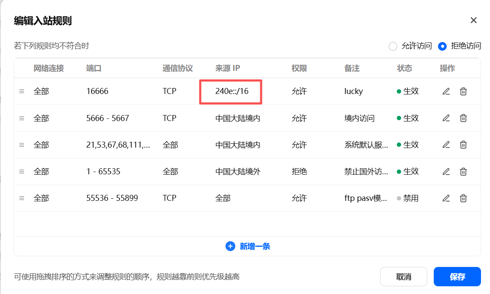The height and width of the screenshot is (294, 490).
Task: Click the 权限 column header
Action: pos(299,68)
